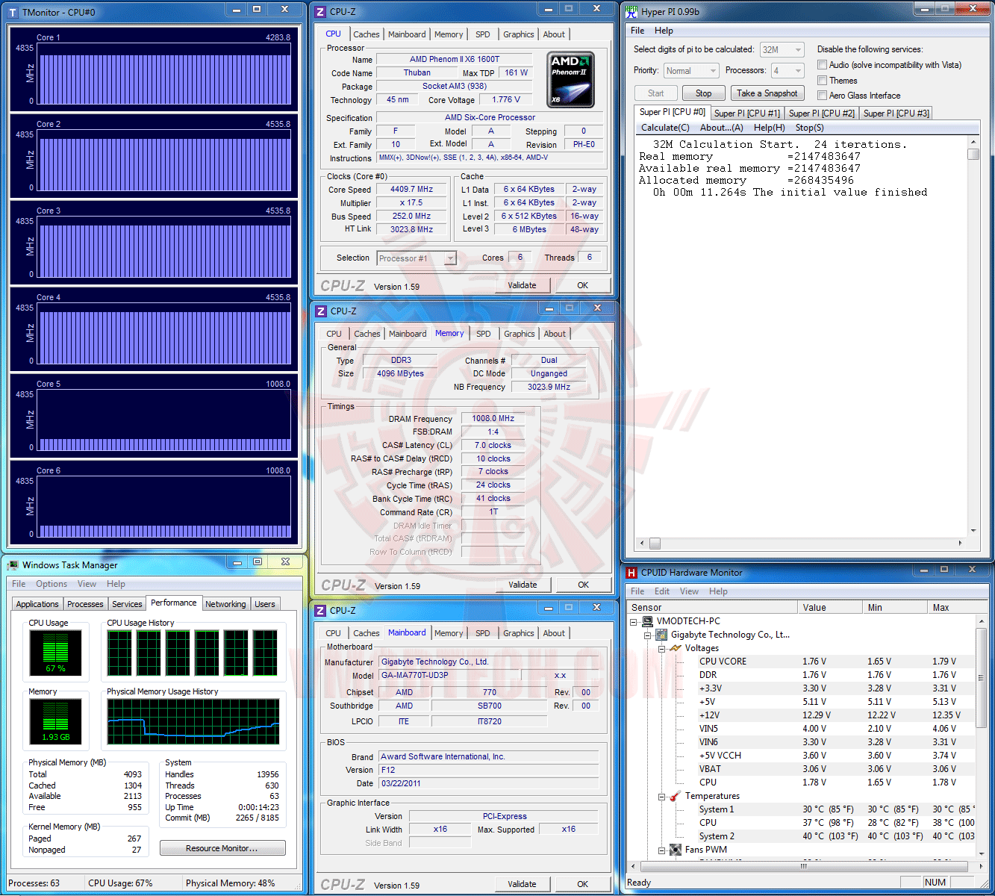Image resolution: width=995 pixels, height=896 pixels.
Task: Click the Core Speed value 4409.7 MHz
Action: 412,190
